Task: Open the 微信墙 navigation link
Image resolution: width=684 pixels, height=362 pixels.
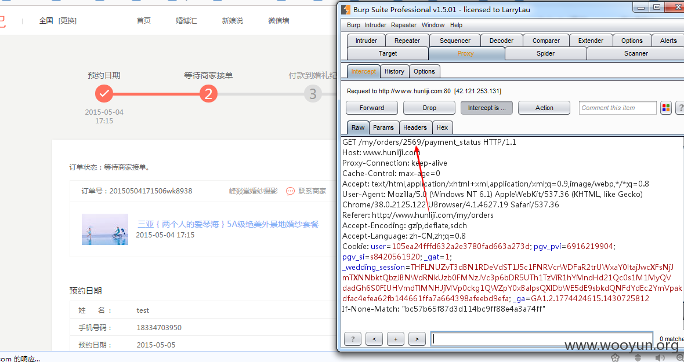Action: [x=278, y=20]
